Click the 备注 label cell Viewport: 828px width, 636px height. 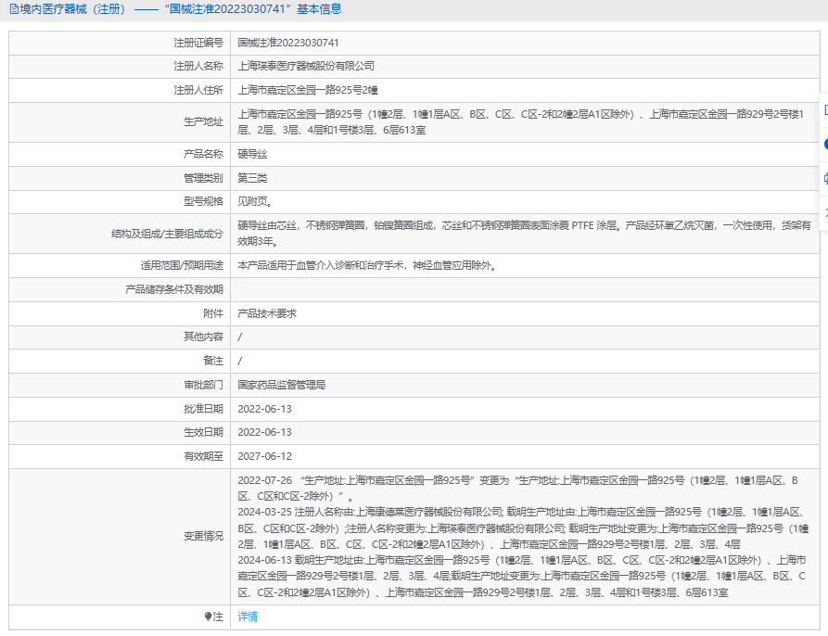pyautogui.click(x=120, y=361)
